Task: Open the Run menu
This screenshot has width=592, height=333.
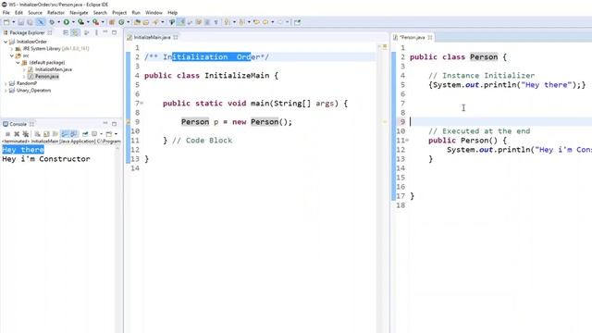Action: point(136,12)
